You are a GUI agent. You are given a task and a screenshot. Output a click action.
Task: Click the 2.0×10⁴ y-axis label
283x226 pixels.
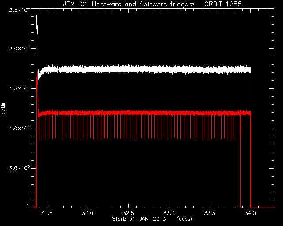19,48
